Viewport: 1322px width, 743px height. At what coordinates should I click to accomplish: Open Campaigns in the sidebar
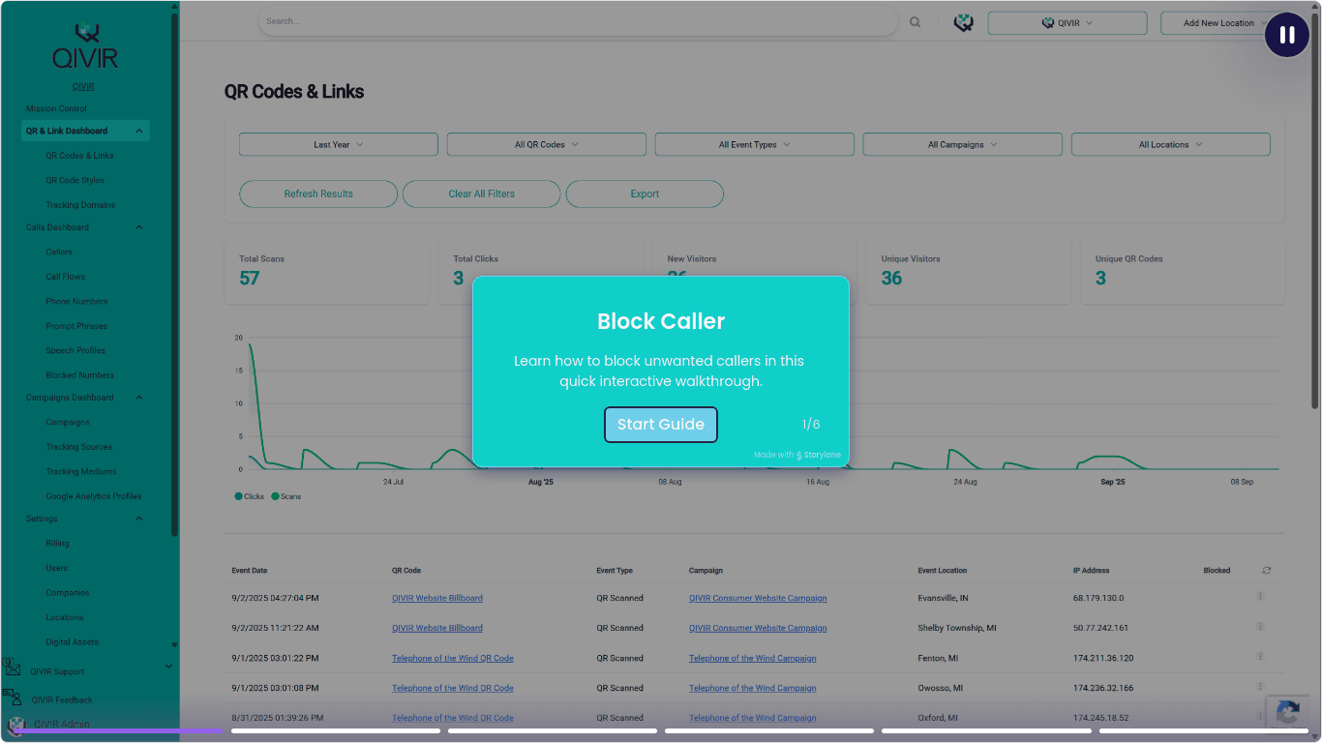(x=68, y=423)
